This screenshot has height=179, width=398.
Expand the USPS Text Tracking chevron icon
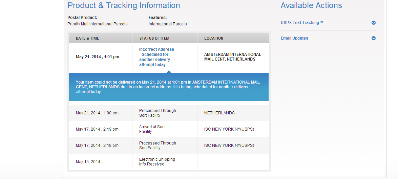[374, 23]
